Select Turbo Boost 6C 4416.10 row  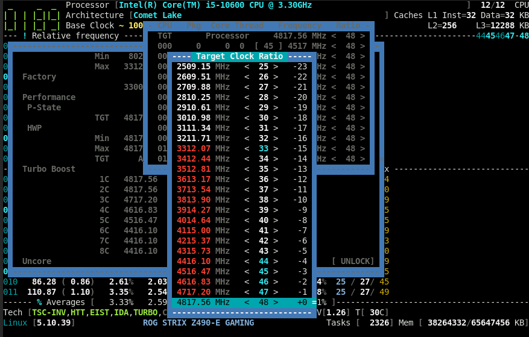[128, 230]
